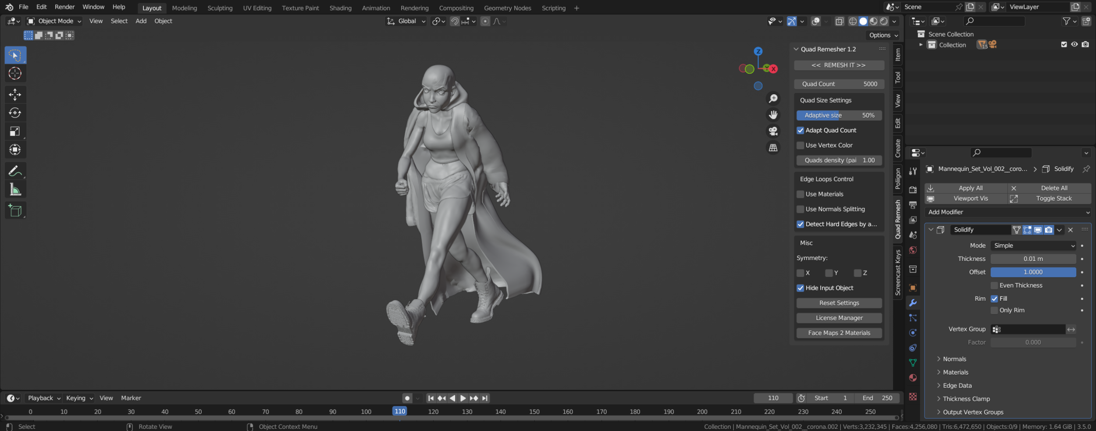
Task: Switch to the Sculpting workspace tab
Action: pyautogui.click(x=220, y=8)
